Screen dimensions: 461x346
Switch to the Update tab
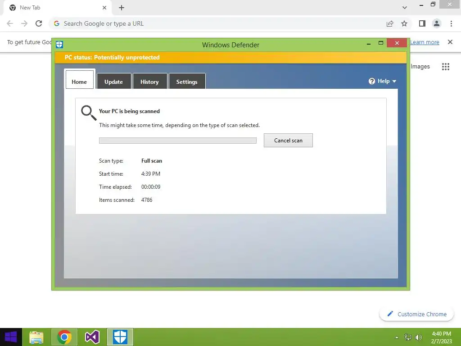114,81
